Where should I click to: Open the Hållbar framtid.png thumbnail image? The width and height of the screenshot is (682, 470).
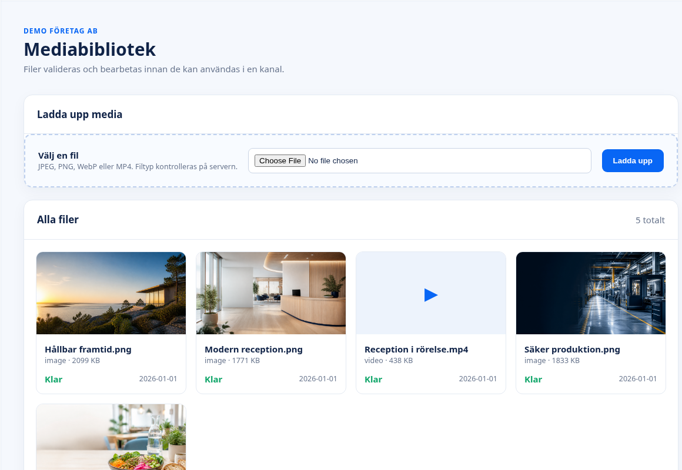pyautogui.click(x=111, y=293)
